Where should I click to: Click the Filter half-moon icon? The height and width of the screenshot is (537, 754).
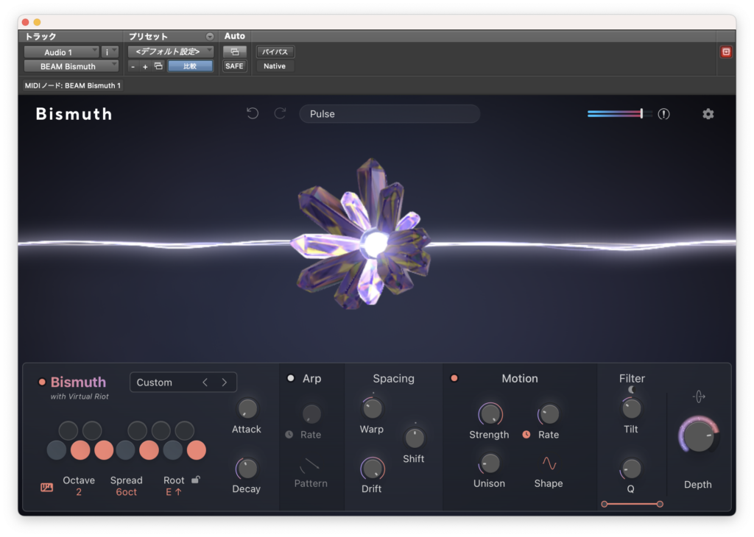631,390
